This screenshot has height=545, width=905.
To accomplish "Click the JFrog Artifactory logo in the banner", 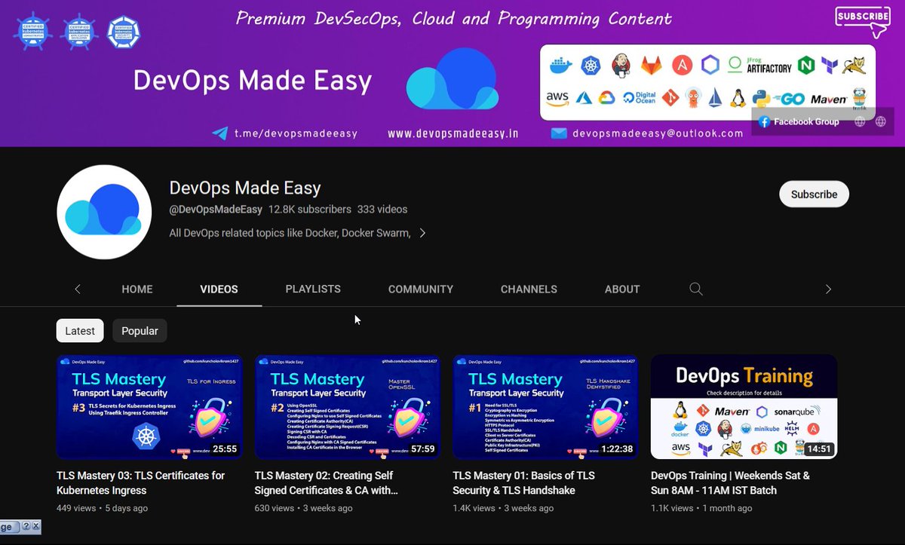I will tap(759, 66).
